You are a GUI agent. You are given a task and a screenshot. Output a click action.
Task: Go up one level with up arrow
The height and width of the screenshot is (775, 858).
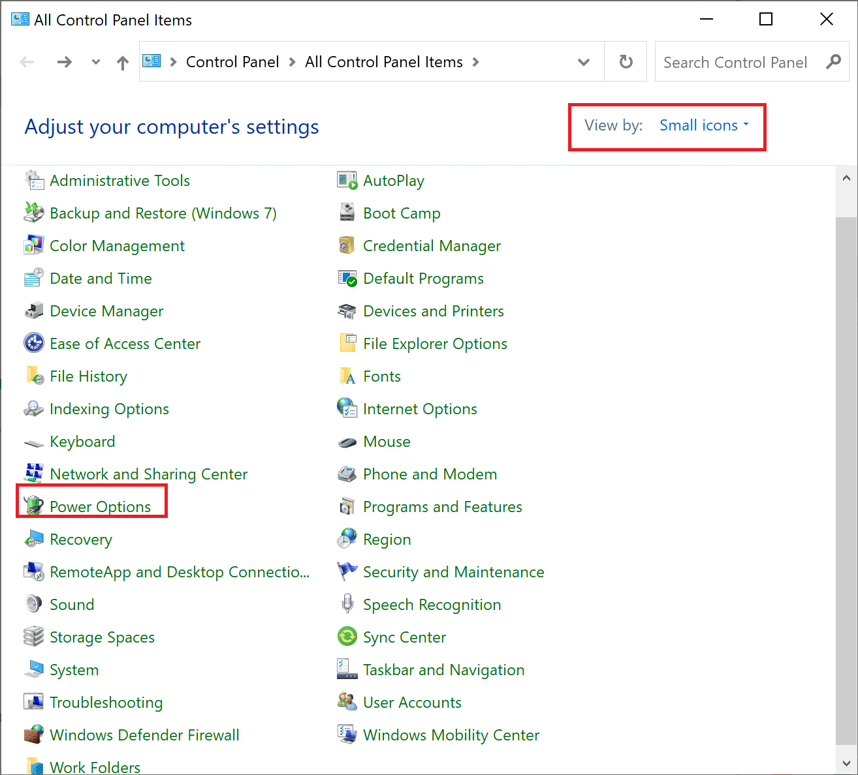click(123, 63)
